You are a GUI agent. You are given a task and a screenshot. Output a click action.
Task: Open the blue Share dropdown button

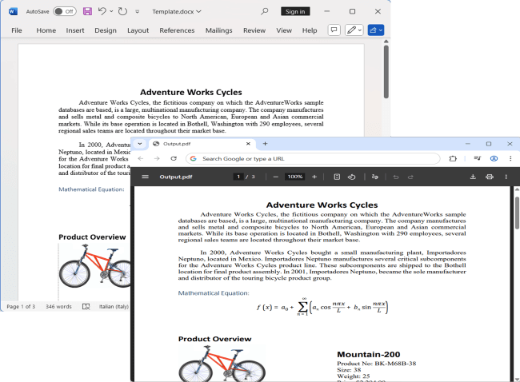click(376, 30)
